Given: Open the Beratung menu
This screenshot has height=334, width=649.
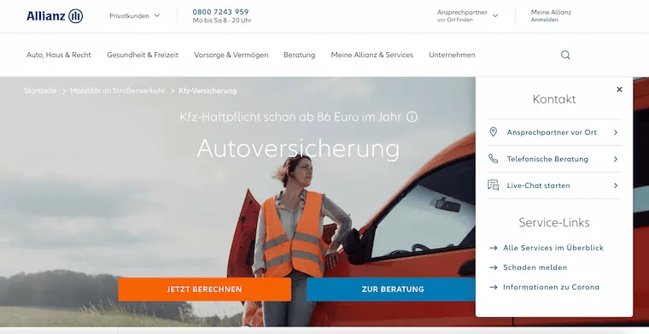Looking at the screenshot, I should (x=299, y=55).
